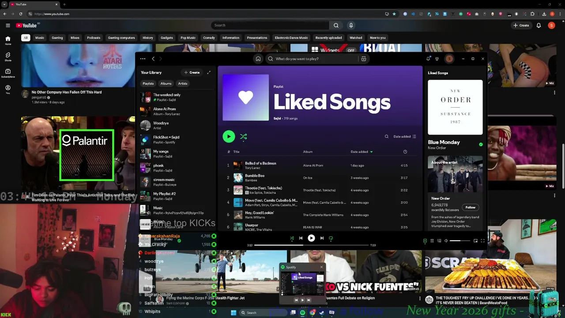Screen dimensions: 565x318
Task: Toggle Albums filter in Your Library
Action: tap(166, 83)
